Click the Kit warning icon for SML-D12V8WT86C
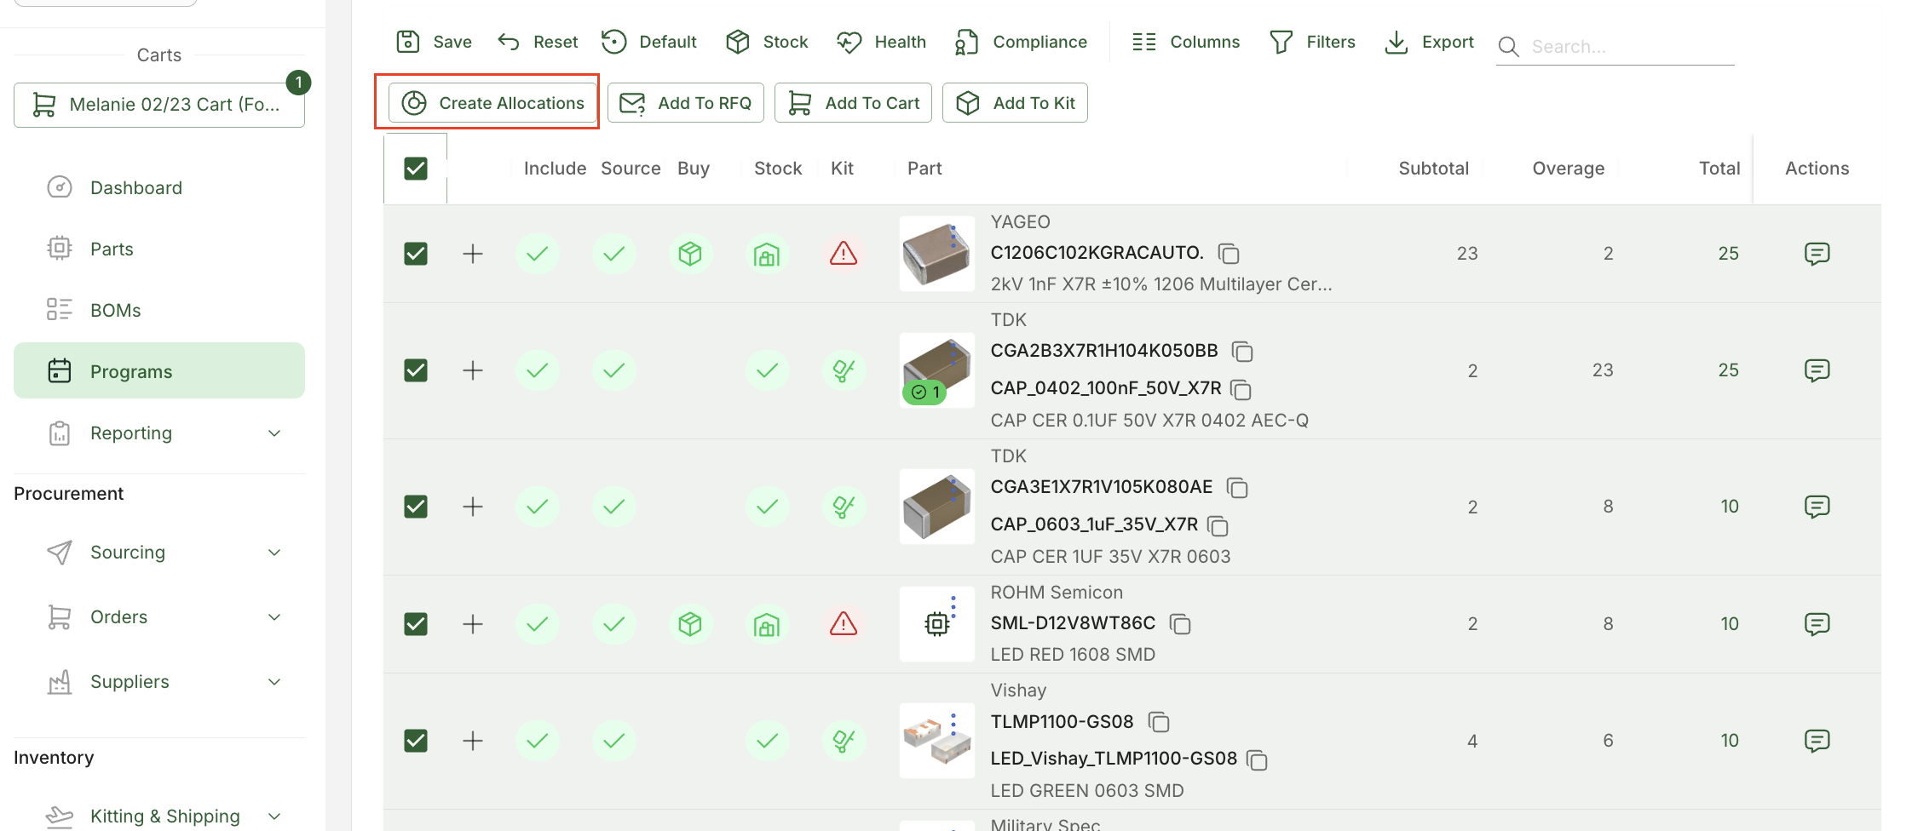 coord(844,624)
